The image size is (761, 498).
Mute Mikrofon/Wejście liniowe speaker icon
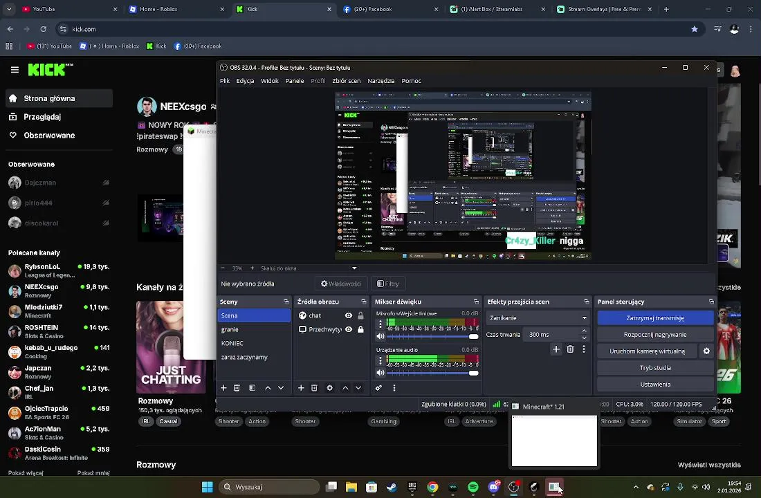(x=380, y=336)
